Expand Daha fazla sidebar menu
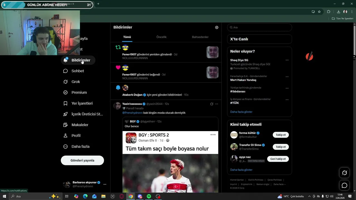356x200 pixels. pos(76,146)
